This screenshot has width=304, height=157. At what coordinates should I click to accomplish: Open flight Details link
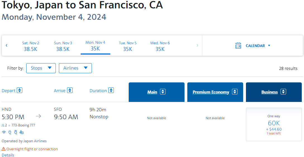click(8, 155)
